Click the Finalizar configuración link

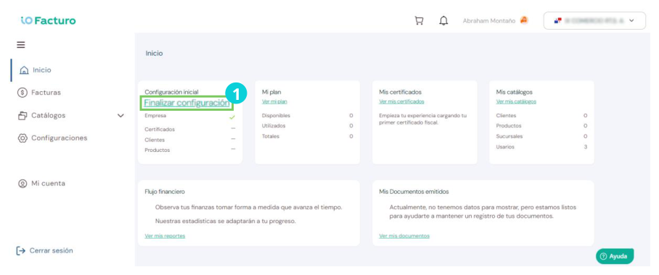point(187,103)
